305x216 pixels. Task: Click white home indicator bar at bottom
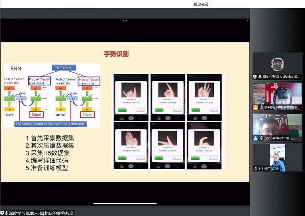(125, 204)
